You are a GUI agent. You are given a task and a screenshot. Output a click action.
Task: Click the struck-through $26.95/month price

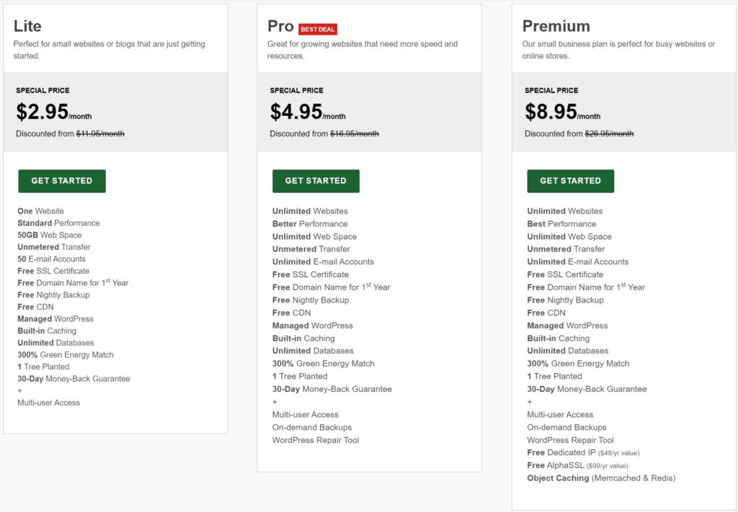point(609,133)
